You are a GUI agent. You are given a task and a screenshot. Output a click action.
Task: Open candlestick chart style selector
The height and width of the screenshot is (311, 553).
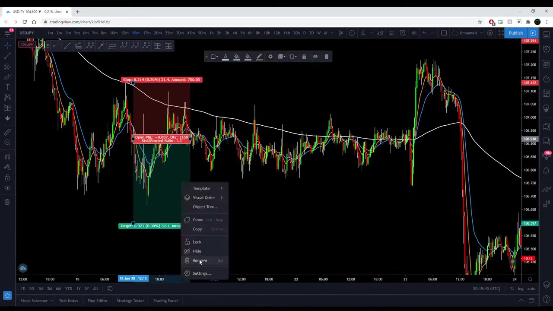(x=340, y=33)
